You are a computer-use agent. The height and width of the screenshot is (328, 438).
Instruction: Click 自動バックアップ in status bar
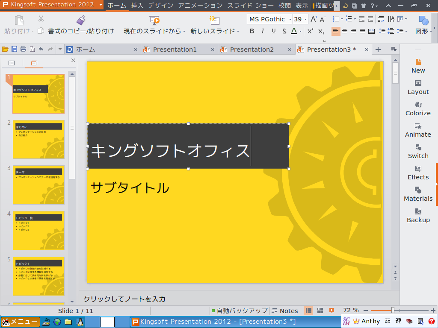[240, 310]
